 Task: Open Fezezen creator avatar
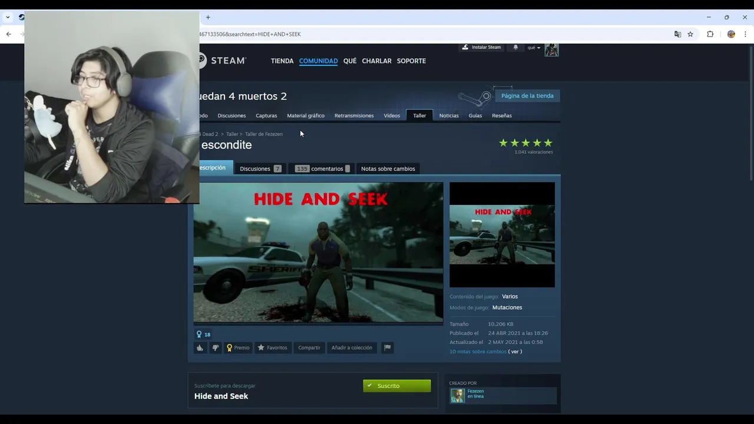point(458,396)
